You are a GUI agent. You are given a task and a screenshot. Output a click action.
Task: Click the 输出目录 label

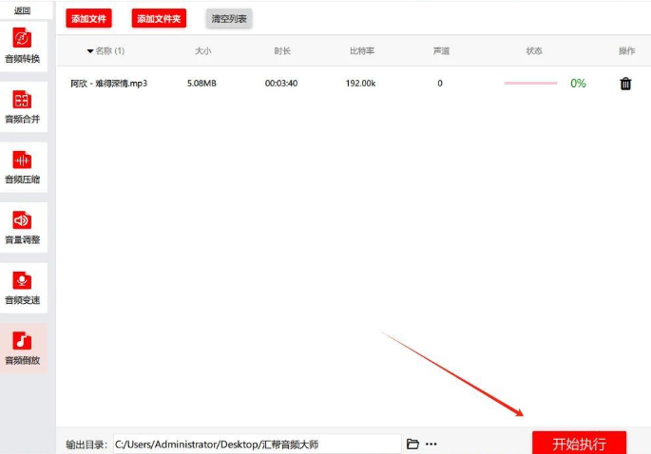pyautogui.click(x=86, y=445)
